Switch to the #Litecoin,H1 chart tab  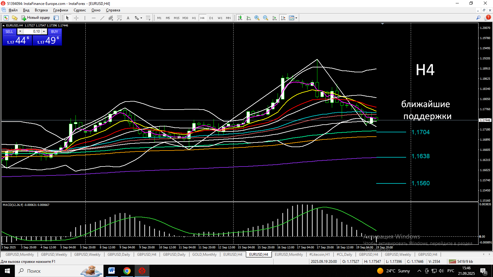coord(319,255)
